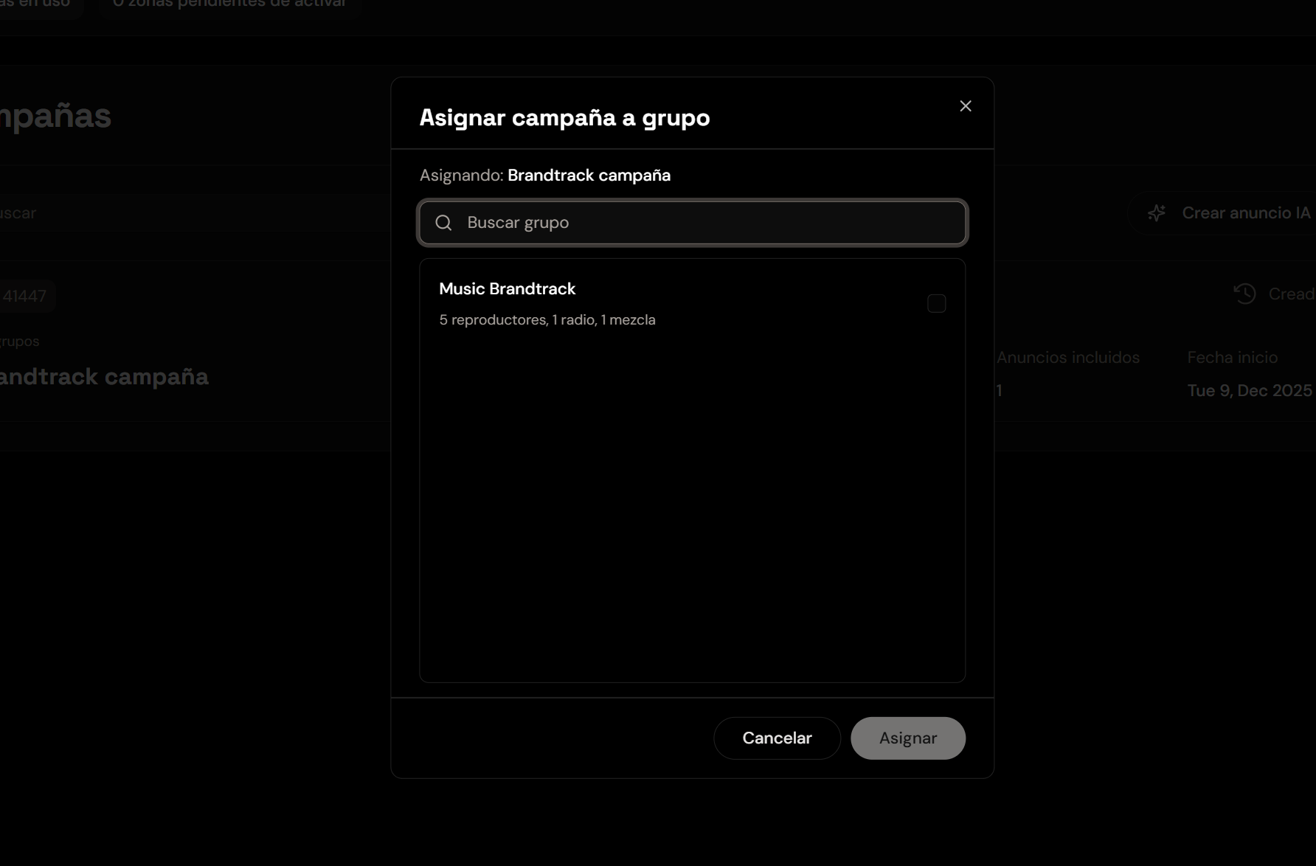Click the Anuncios incluidos column label
Screen dimensions: 1316x866
coord(1067,358)
